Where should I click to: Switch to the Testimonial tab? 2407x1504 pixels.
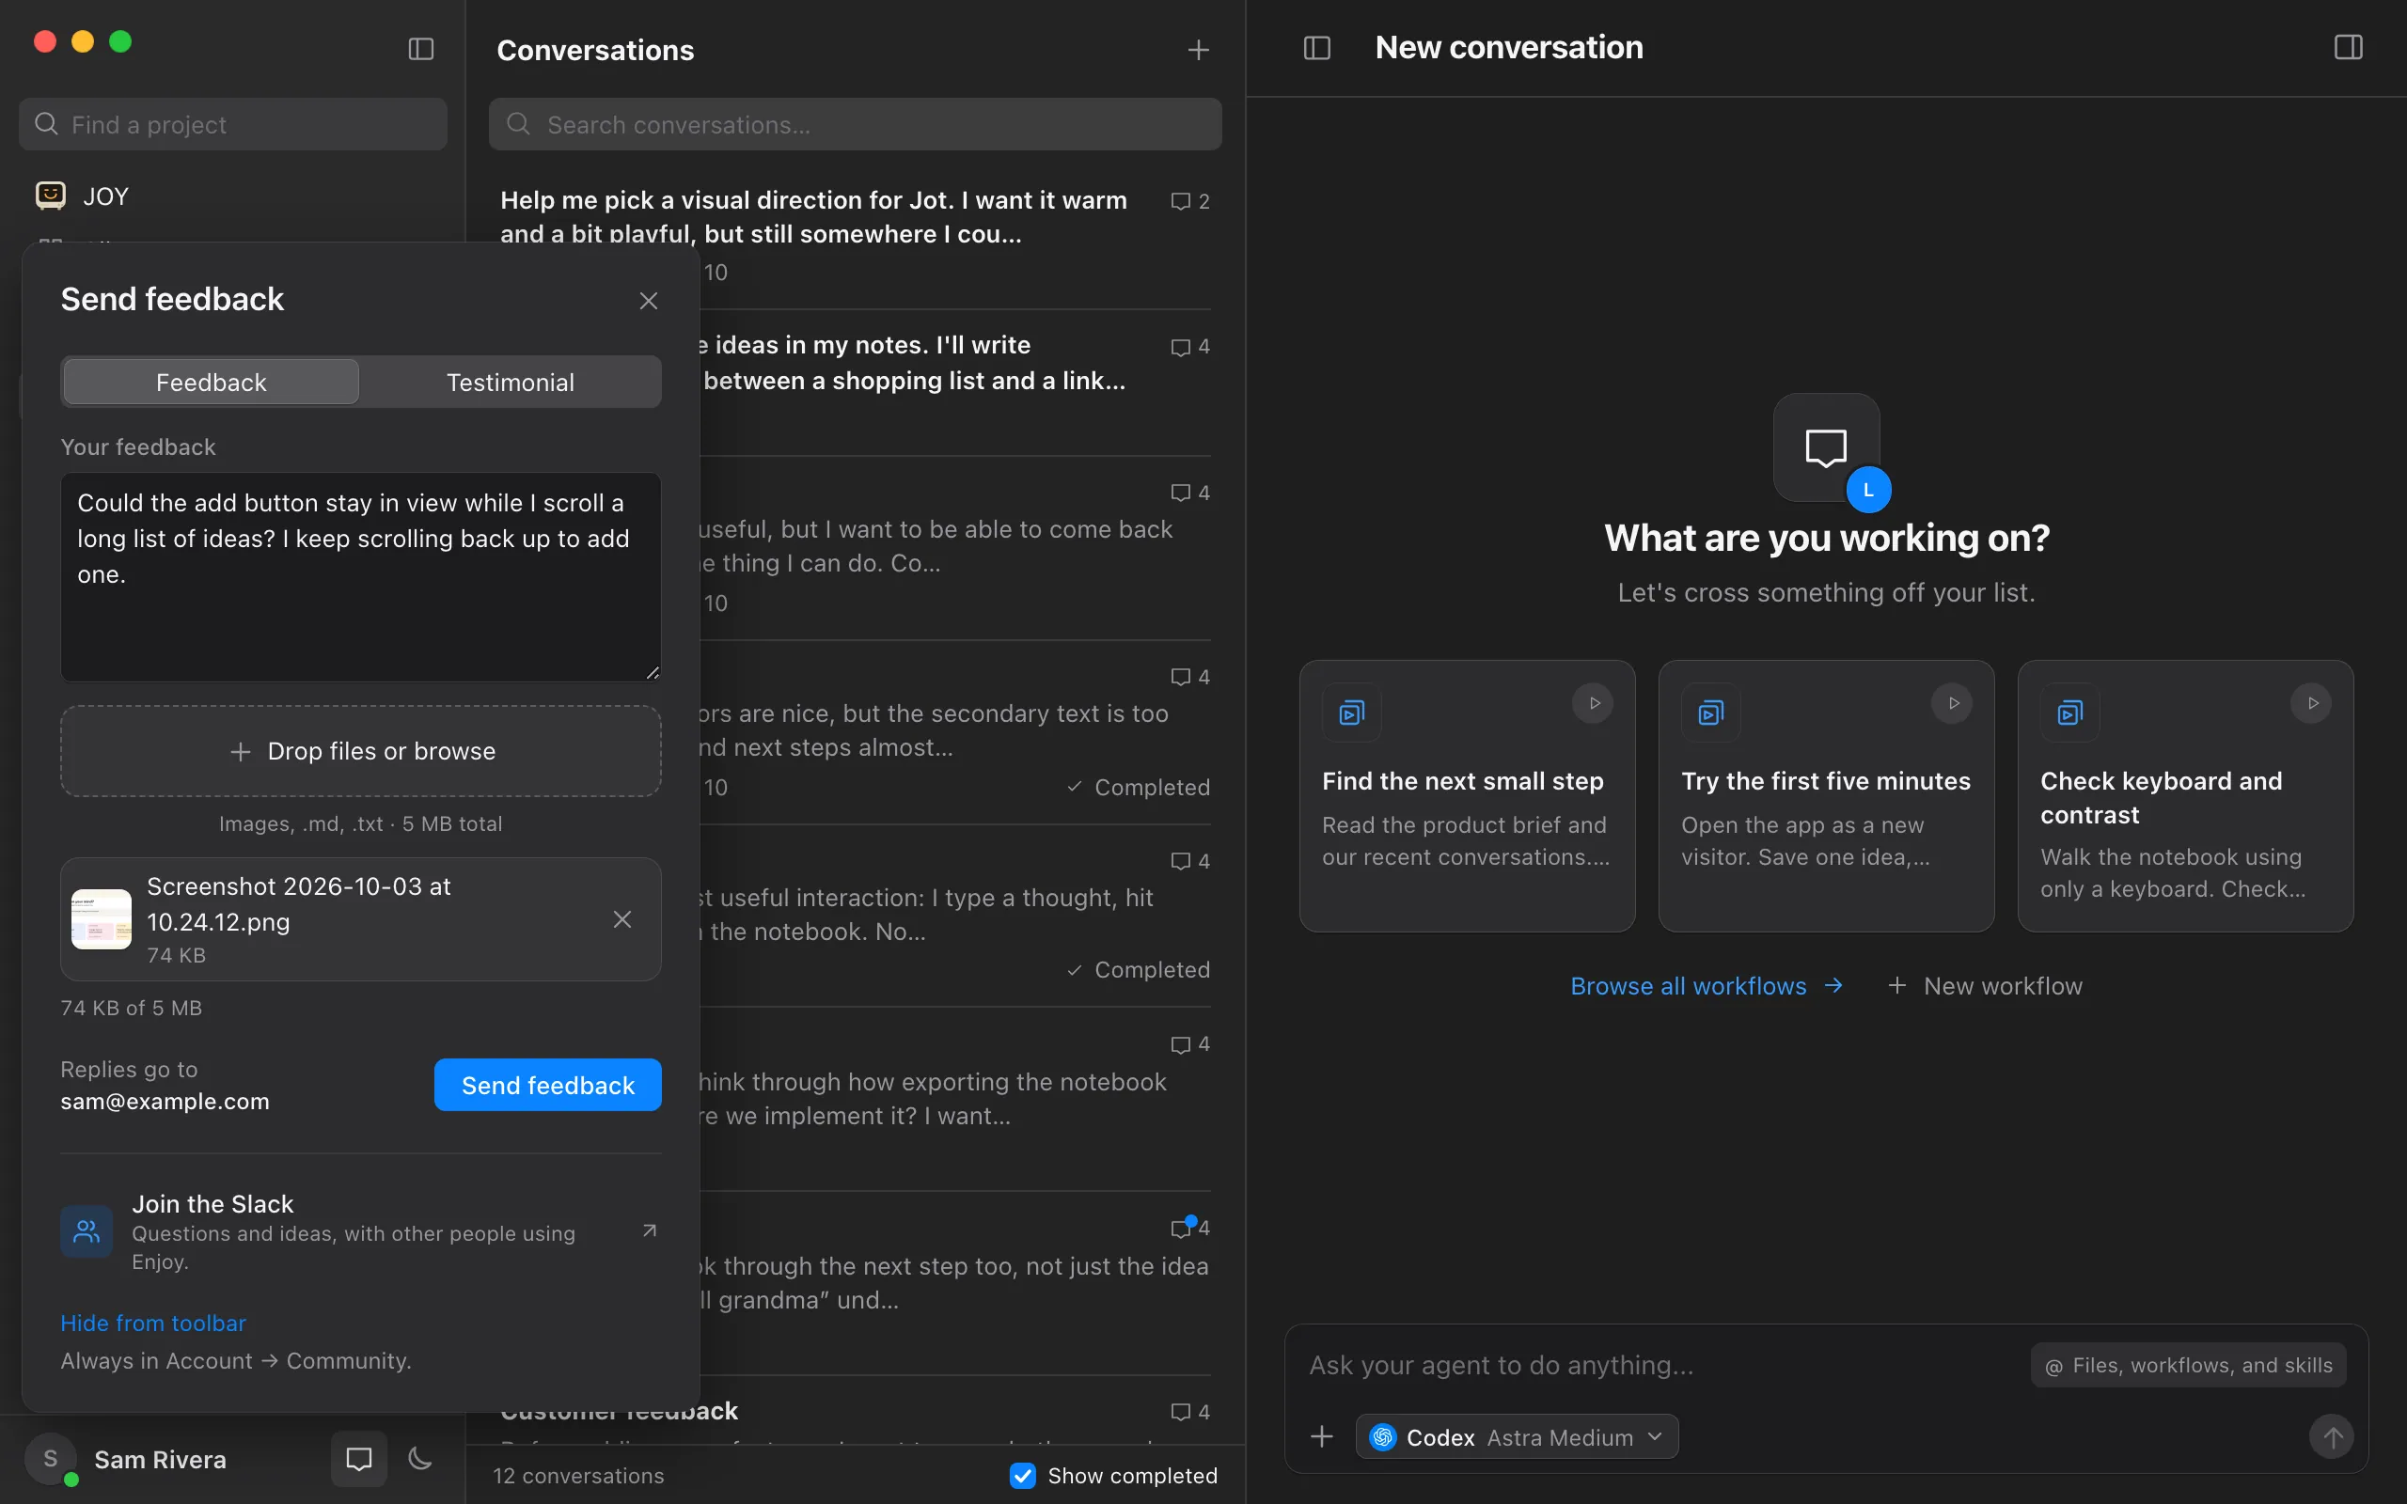[511, 382]
